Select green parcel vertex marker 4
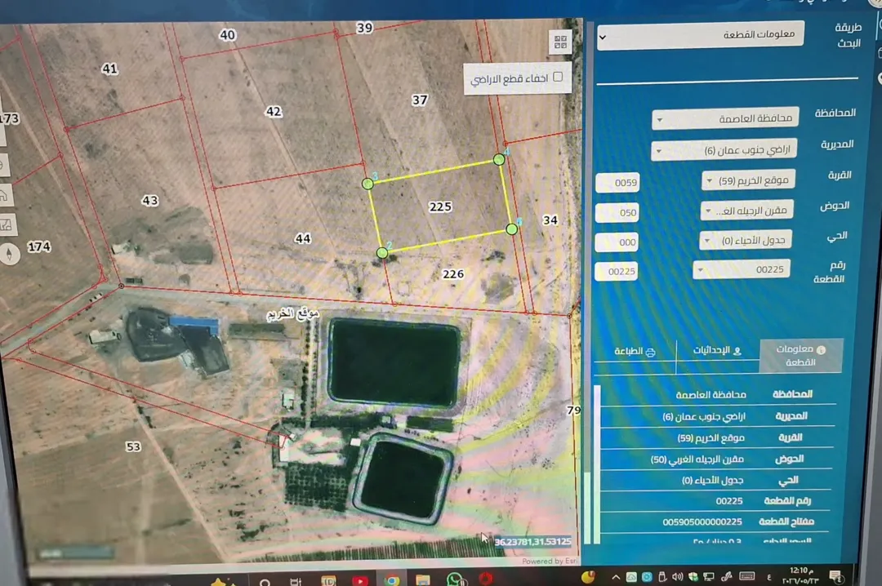The height and width of the screenshot is (586, 882). 498,160
